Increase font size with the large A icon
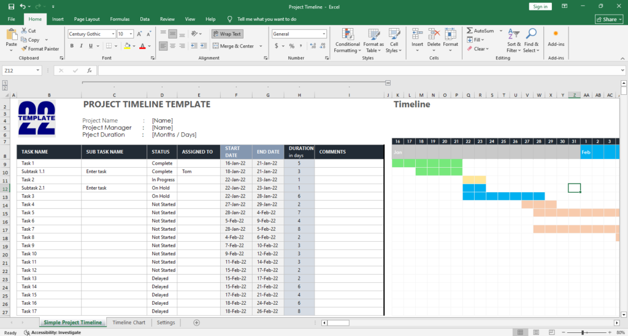 click(139, 34)
